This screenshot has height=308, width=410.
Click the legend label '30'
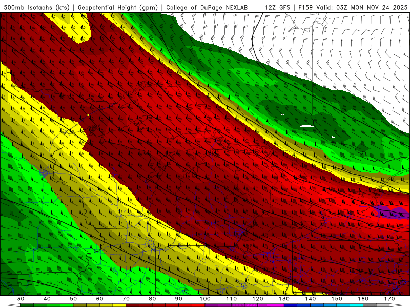point(20,299)
